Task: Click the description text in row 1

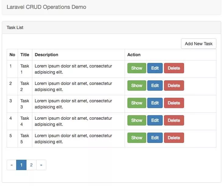Action: click(x=73, y=69)
